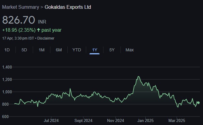Click the +18.95 (2.35%) change text
Screen dimensions: 203x125
(19, 30)
